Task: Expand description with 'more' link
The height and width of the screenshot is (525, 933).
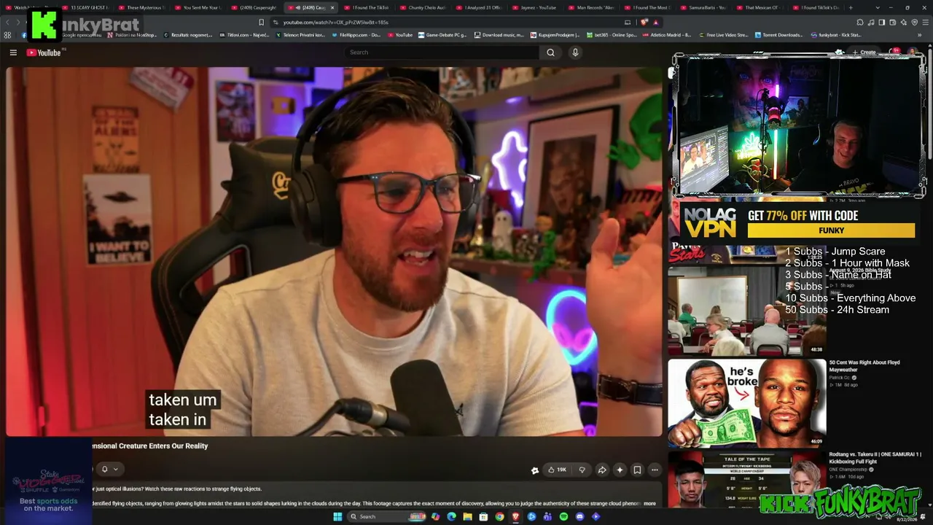Action: pyautogui.click(x=649, y=503)
